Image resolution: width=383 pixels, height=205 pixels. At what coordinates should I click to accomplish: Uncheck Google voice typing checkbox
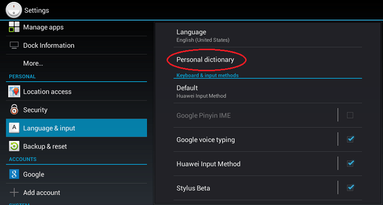coord(350,139)
